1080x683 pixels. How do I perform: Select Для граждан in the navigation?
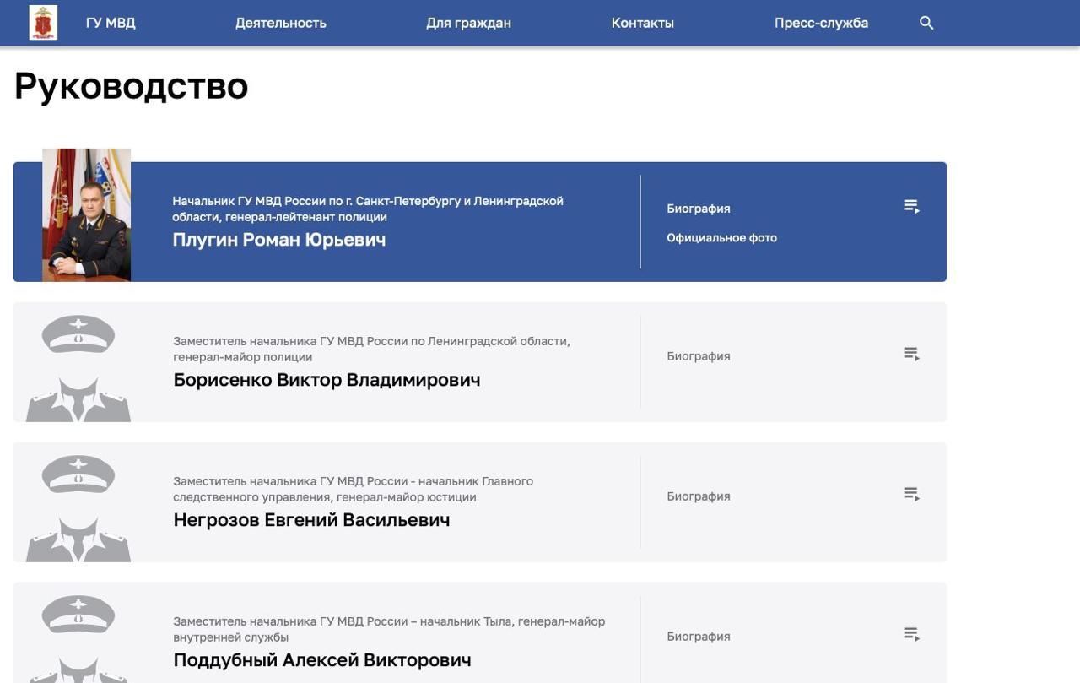click(468, 23)
